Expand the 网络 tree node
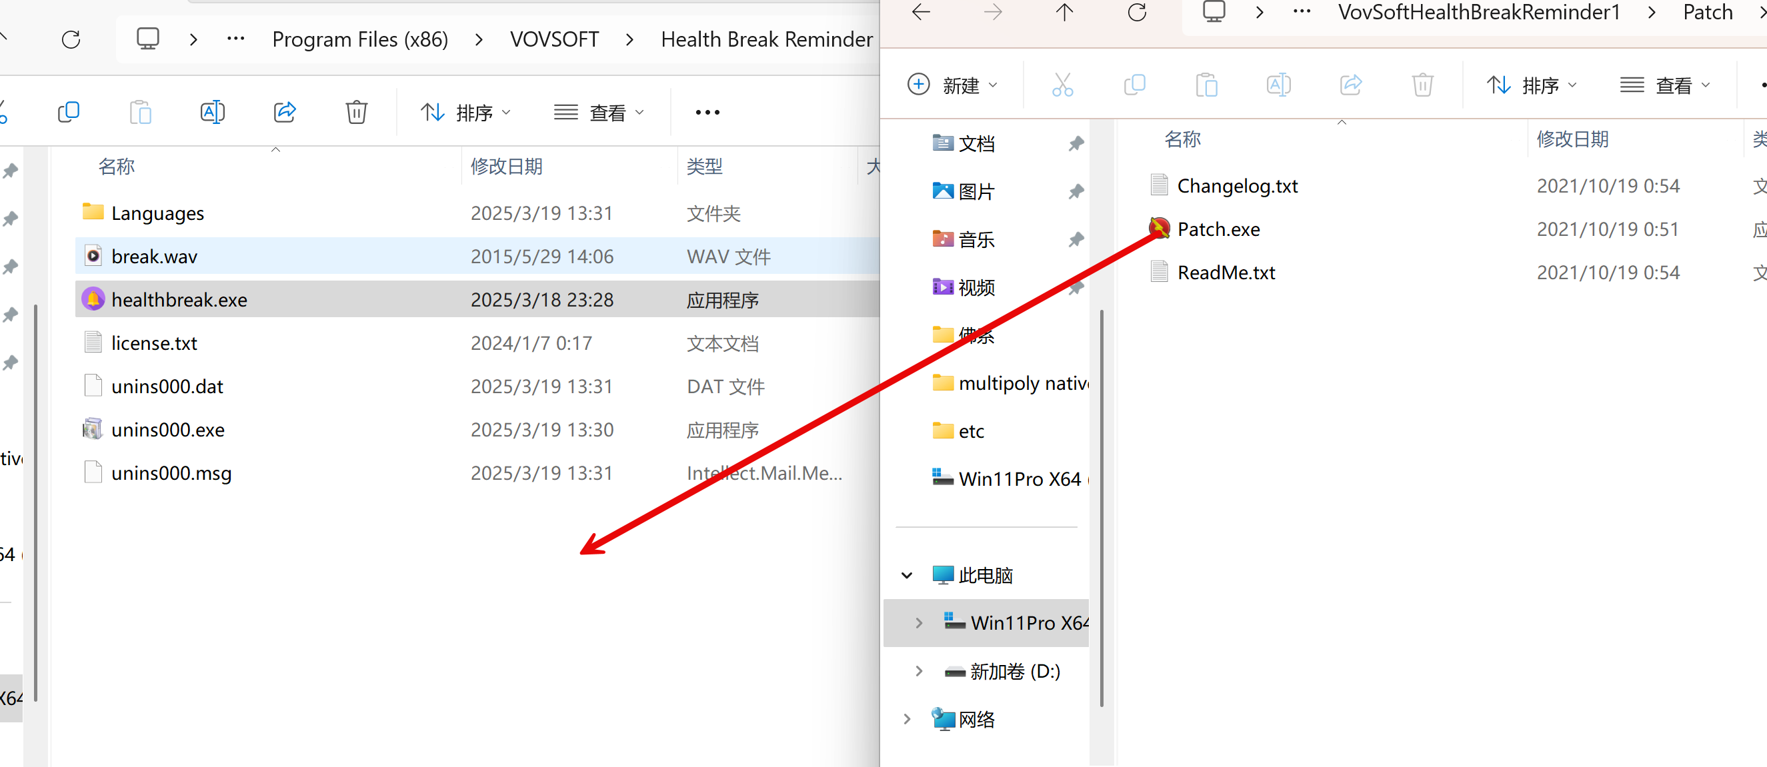 [x=907, y=718]
